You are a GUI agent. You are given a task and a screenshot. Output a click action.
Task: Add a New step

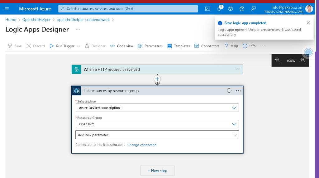157,171
